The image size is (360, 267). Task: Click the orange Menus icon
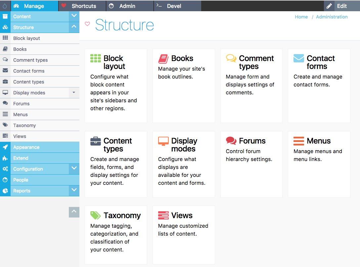(298, 141)
